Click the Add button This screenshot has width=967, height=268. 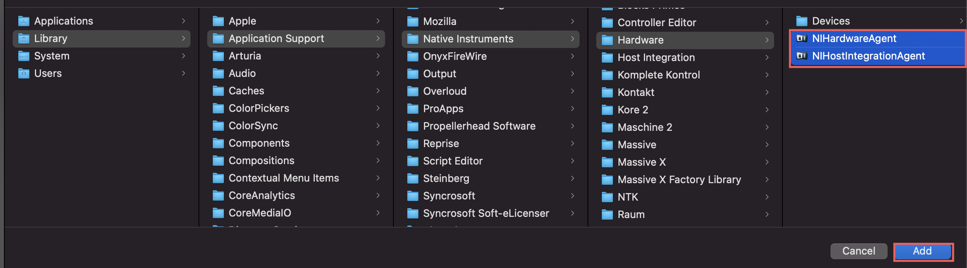tap(923, 251)
